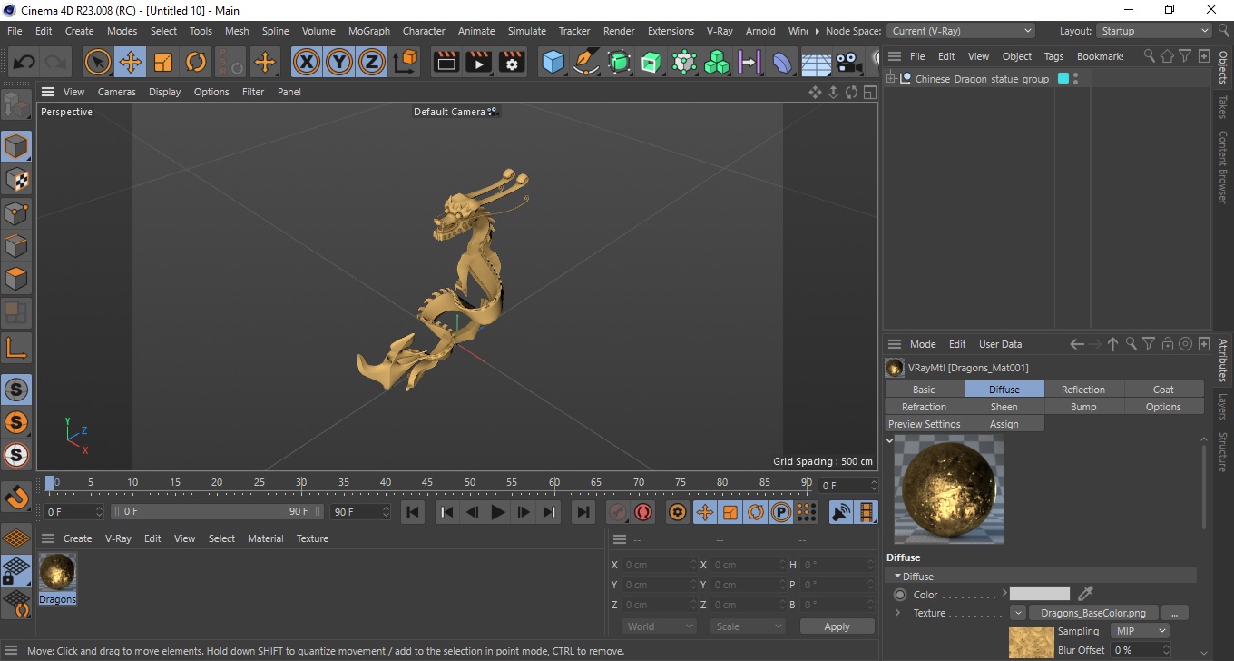The image size is (1234, 661).
Task: Open the Layout dropdown
Action: click(1153, 31)
